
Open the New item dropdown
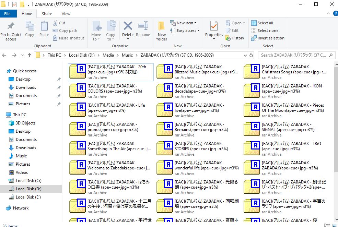pos(184,23)
